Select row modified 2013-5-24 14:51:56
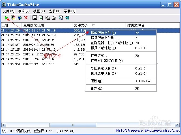This screenshot has width=181, height=135. (x=43, y=59)
